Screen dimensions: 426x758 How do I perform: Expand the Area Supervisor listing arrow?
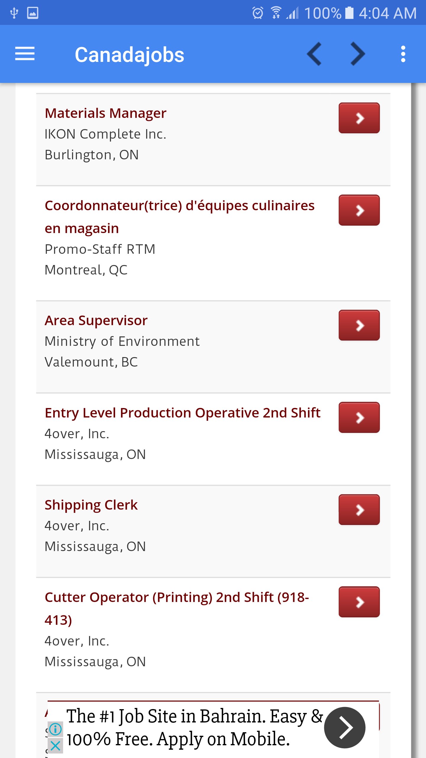359,325
